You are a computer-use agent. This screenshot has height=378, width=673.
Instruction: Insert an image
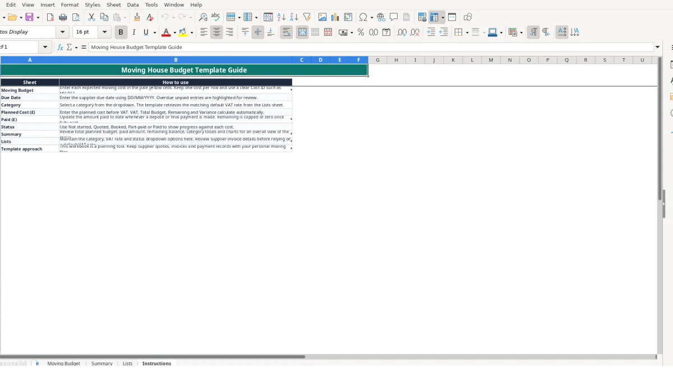tap(322, 17)
